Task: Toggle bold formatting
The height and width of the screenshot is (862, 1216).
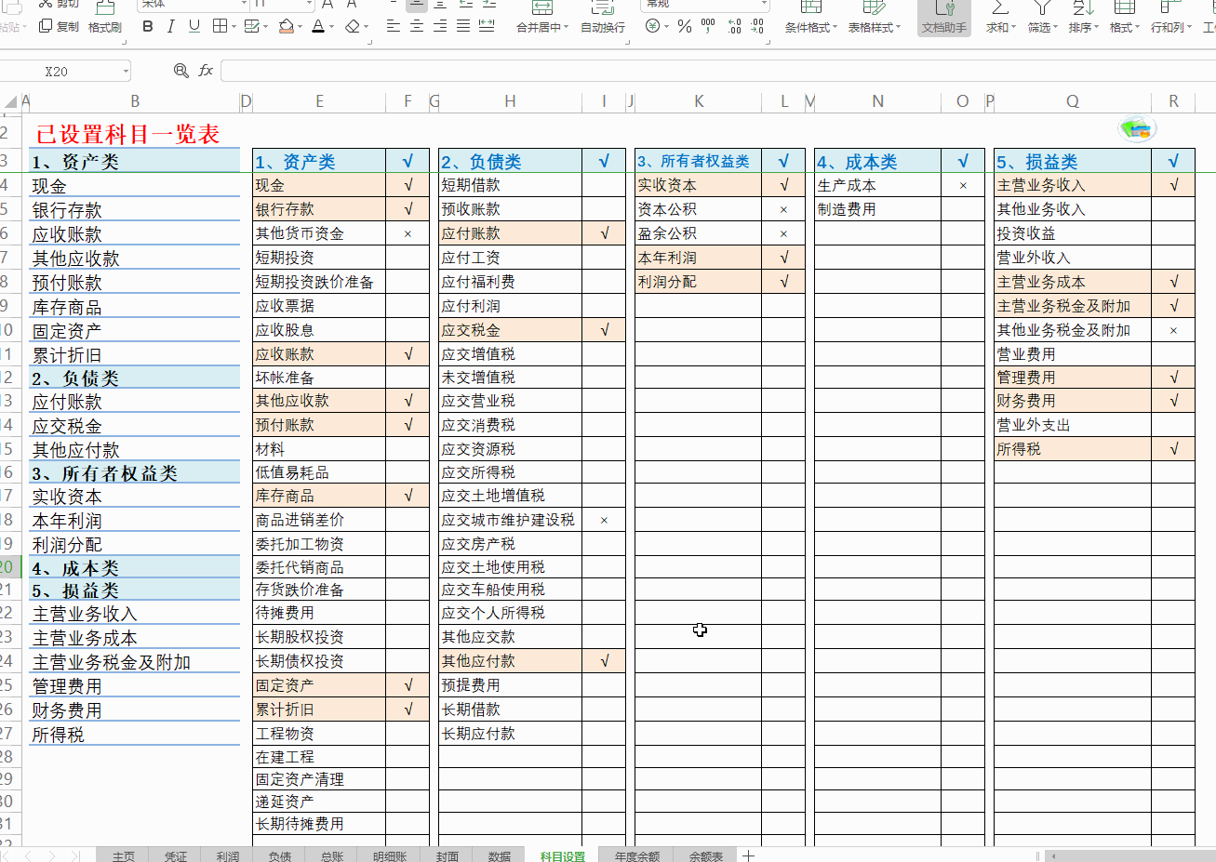Action: pos(146,25)
